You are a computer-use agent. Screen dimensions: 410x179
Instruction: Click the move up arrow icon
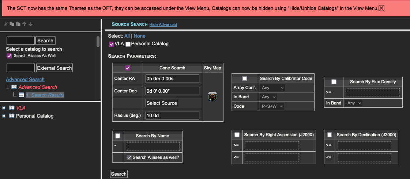click(x=24, y=24)
